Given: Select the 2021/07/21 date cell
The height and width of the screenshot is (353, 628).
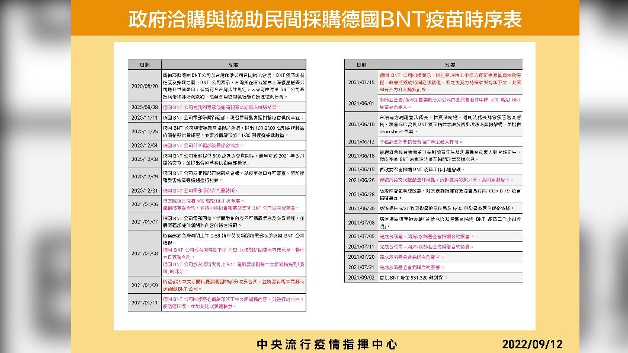Looking at the screenshot, I should click(361, 267).
